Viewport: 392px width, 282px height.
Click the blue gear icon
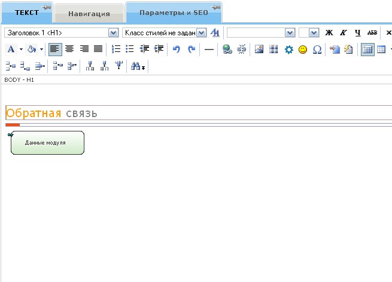(x=288, y=50)
